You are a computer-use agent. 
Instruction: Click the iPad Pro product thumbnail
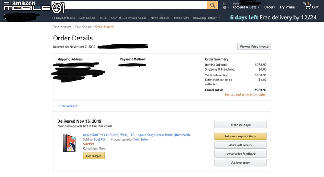tap(69, 143)
